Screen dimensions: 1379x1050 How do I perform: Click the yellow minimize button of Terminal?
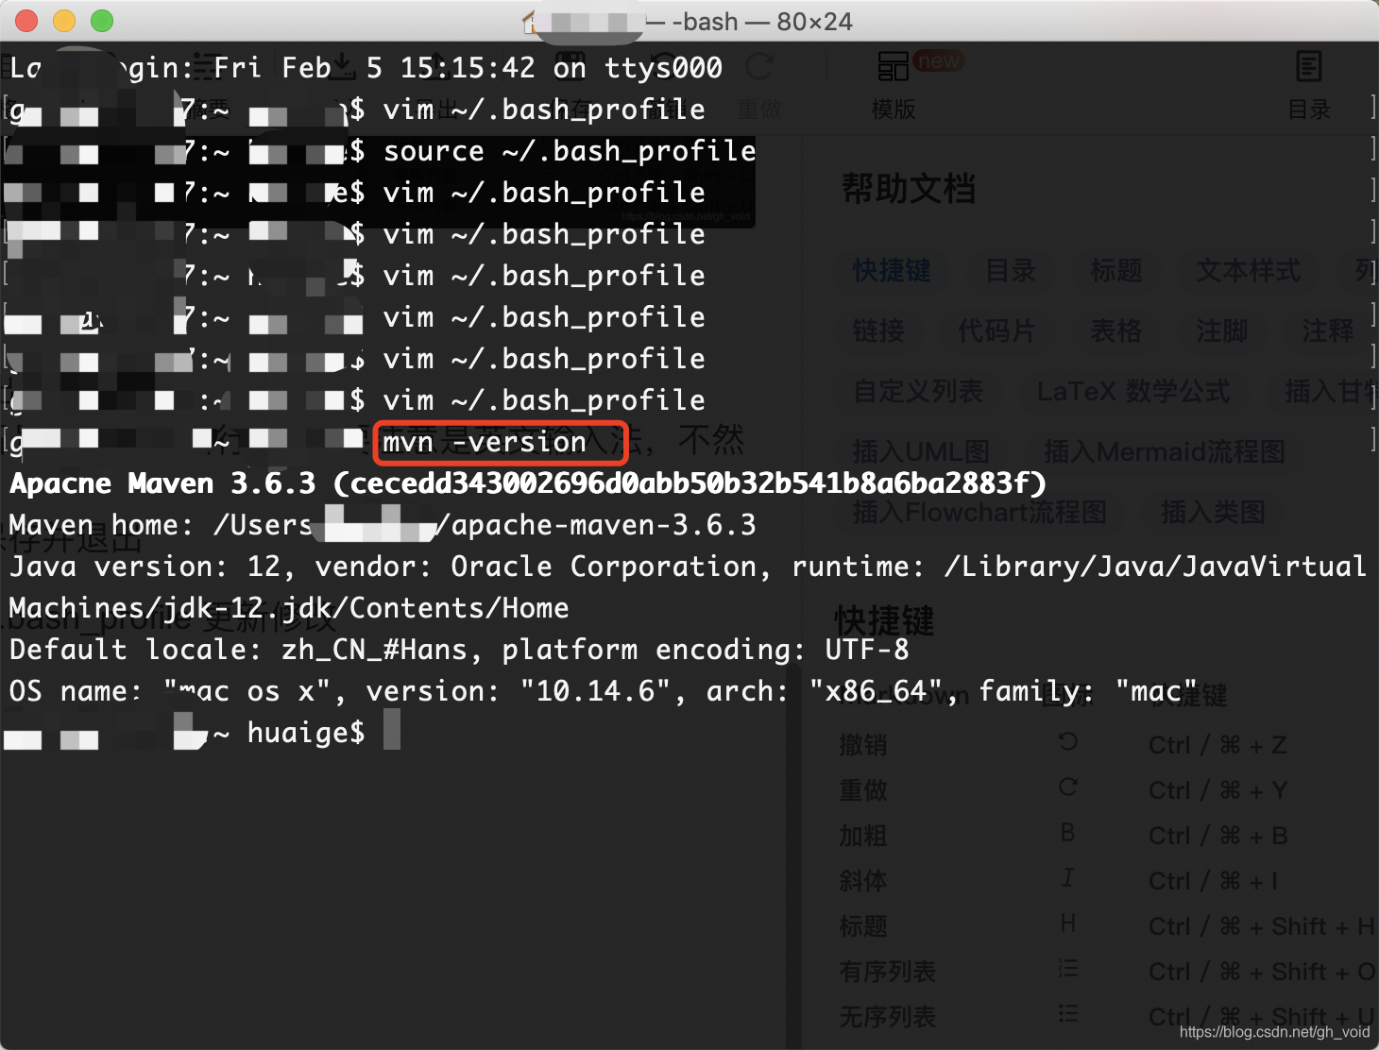(x=64, y=21)
